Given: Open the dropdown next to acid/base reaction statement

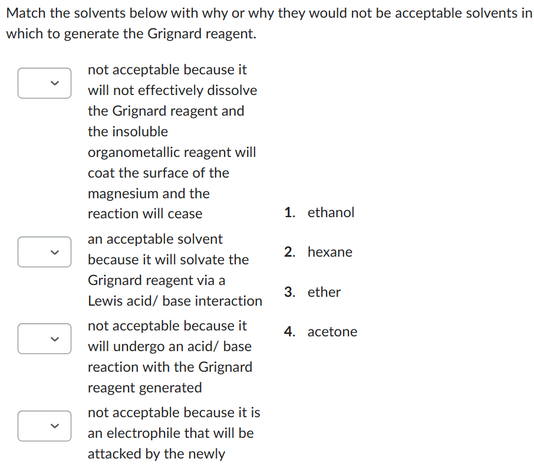Looking at the screenshot, I should pos(44,339).
